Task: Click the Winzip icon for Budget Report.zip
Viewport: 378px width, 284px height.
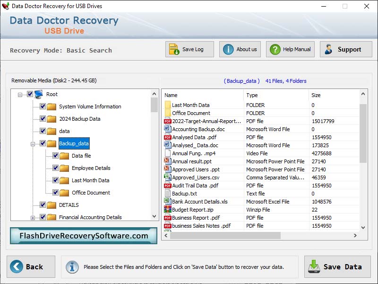Action: tap(166, 210)
